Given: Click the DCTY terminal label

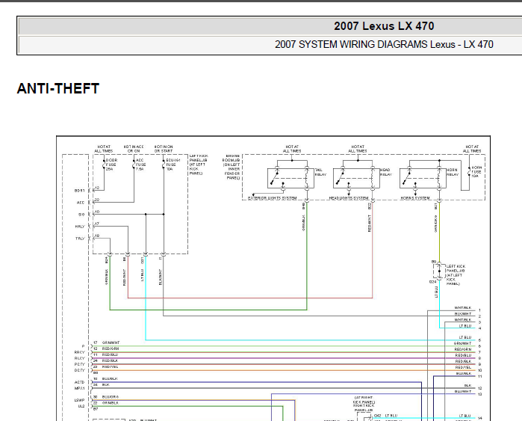Looking at the screenshot, I should (x=80, y=370).
